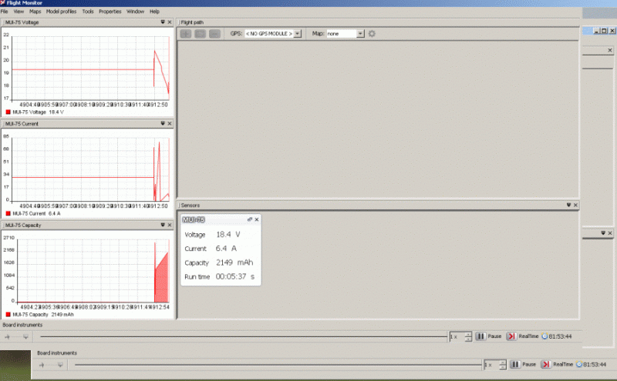Viewport: 617px width, 381px height.
Task: Click the 'MUI-75 Capacity 2149 mAh' legend label
Action: [43, 315]
